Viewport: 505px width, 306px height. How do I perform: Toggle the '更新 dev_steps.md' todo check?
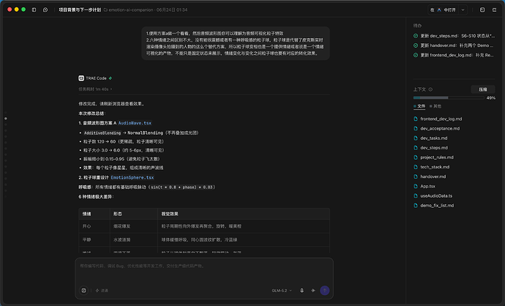[x=416, y=36]
